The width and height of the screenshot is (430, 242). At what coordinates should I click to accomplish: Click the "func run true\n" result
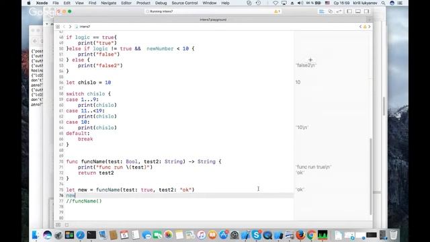[314, 167]
